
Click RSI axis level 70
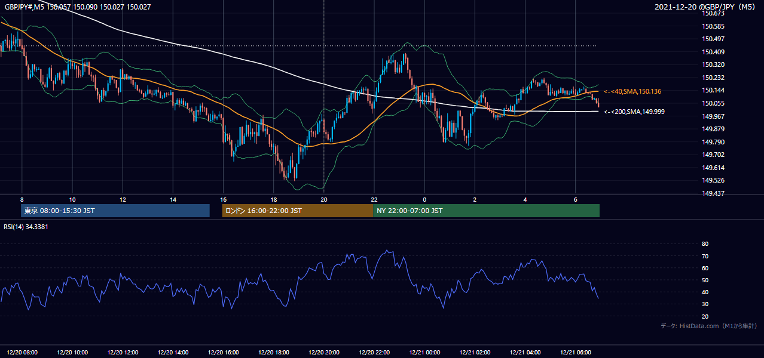click(x=705, y=256)
